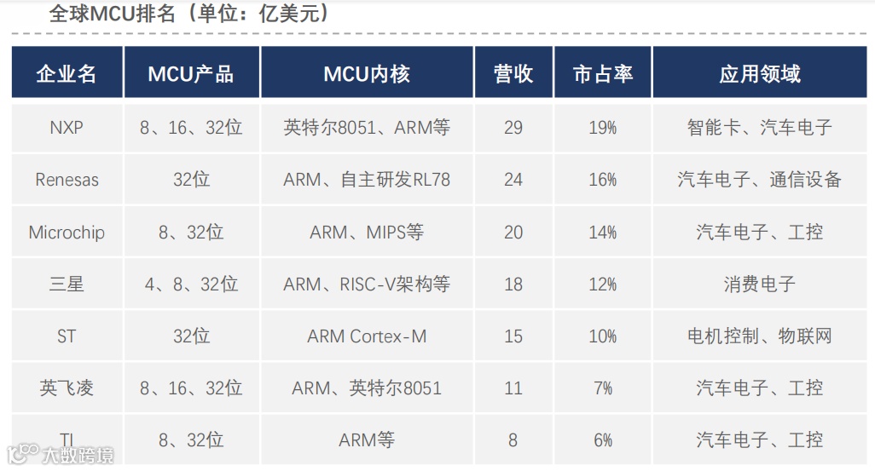Viewport: 875px width, 471px height.
Task: Click the 企业名 column header
Action: point(67,73)
